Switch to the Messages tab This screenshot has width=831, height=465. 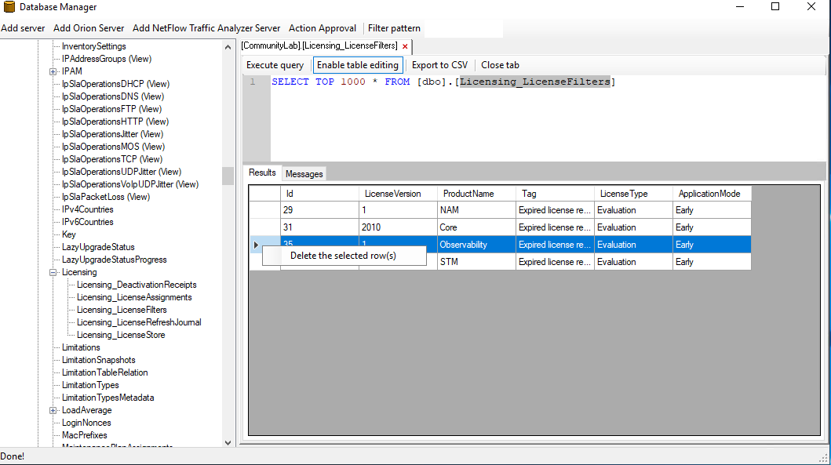point(304,174)
